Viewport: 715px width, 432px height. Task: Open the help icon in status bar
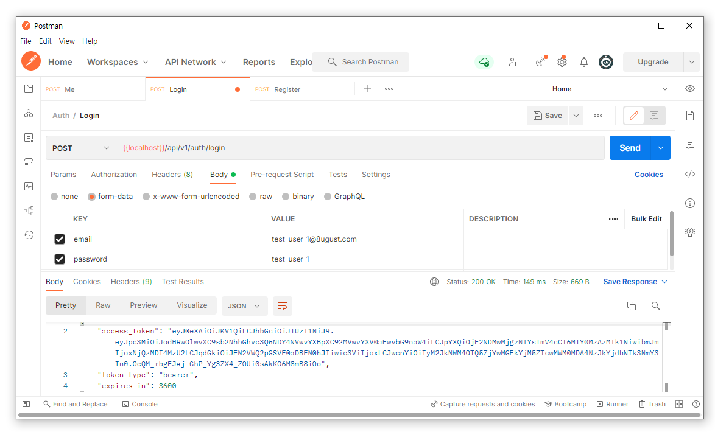tap(696, 404)
